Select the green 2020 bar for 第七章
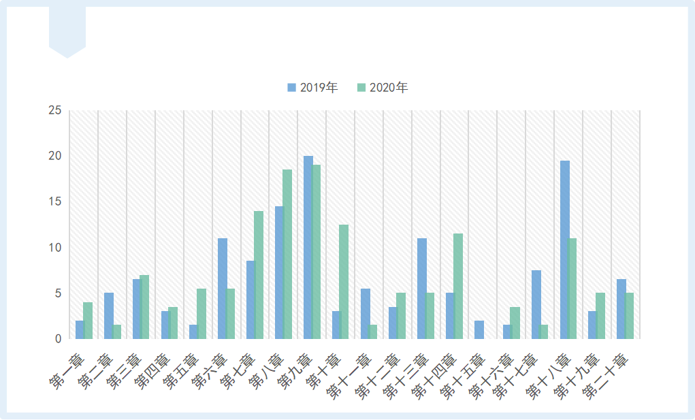Screen dimensions: 695x420 (x=259, y=274)
